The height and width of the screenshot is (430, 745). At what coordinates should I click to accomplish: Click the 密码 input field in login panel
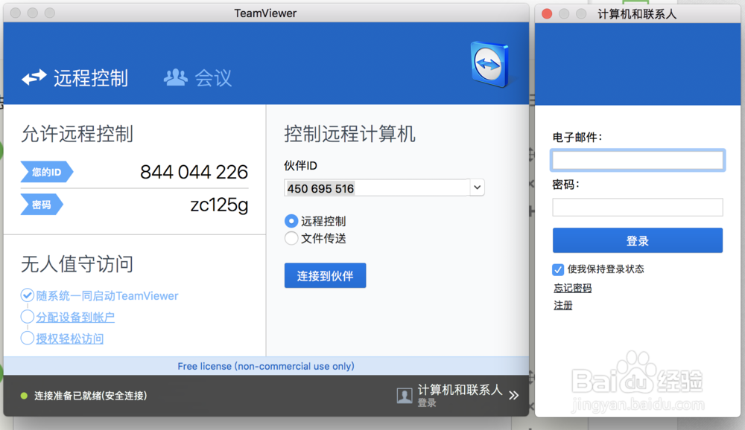pos(638,208)
